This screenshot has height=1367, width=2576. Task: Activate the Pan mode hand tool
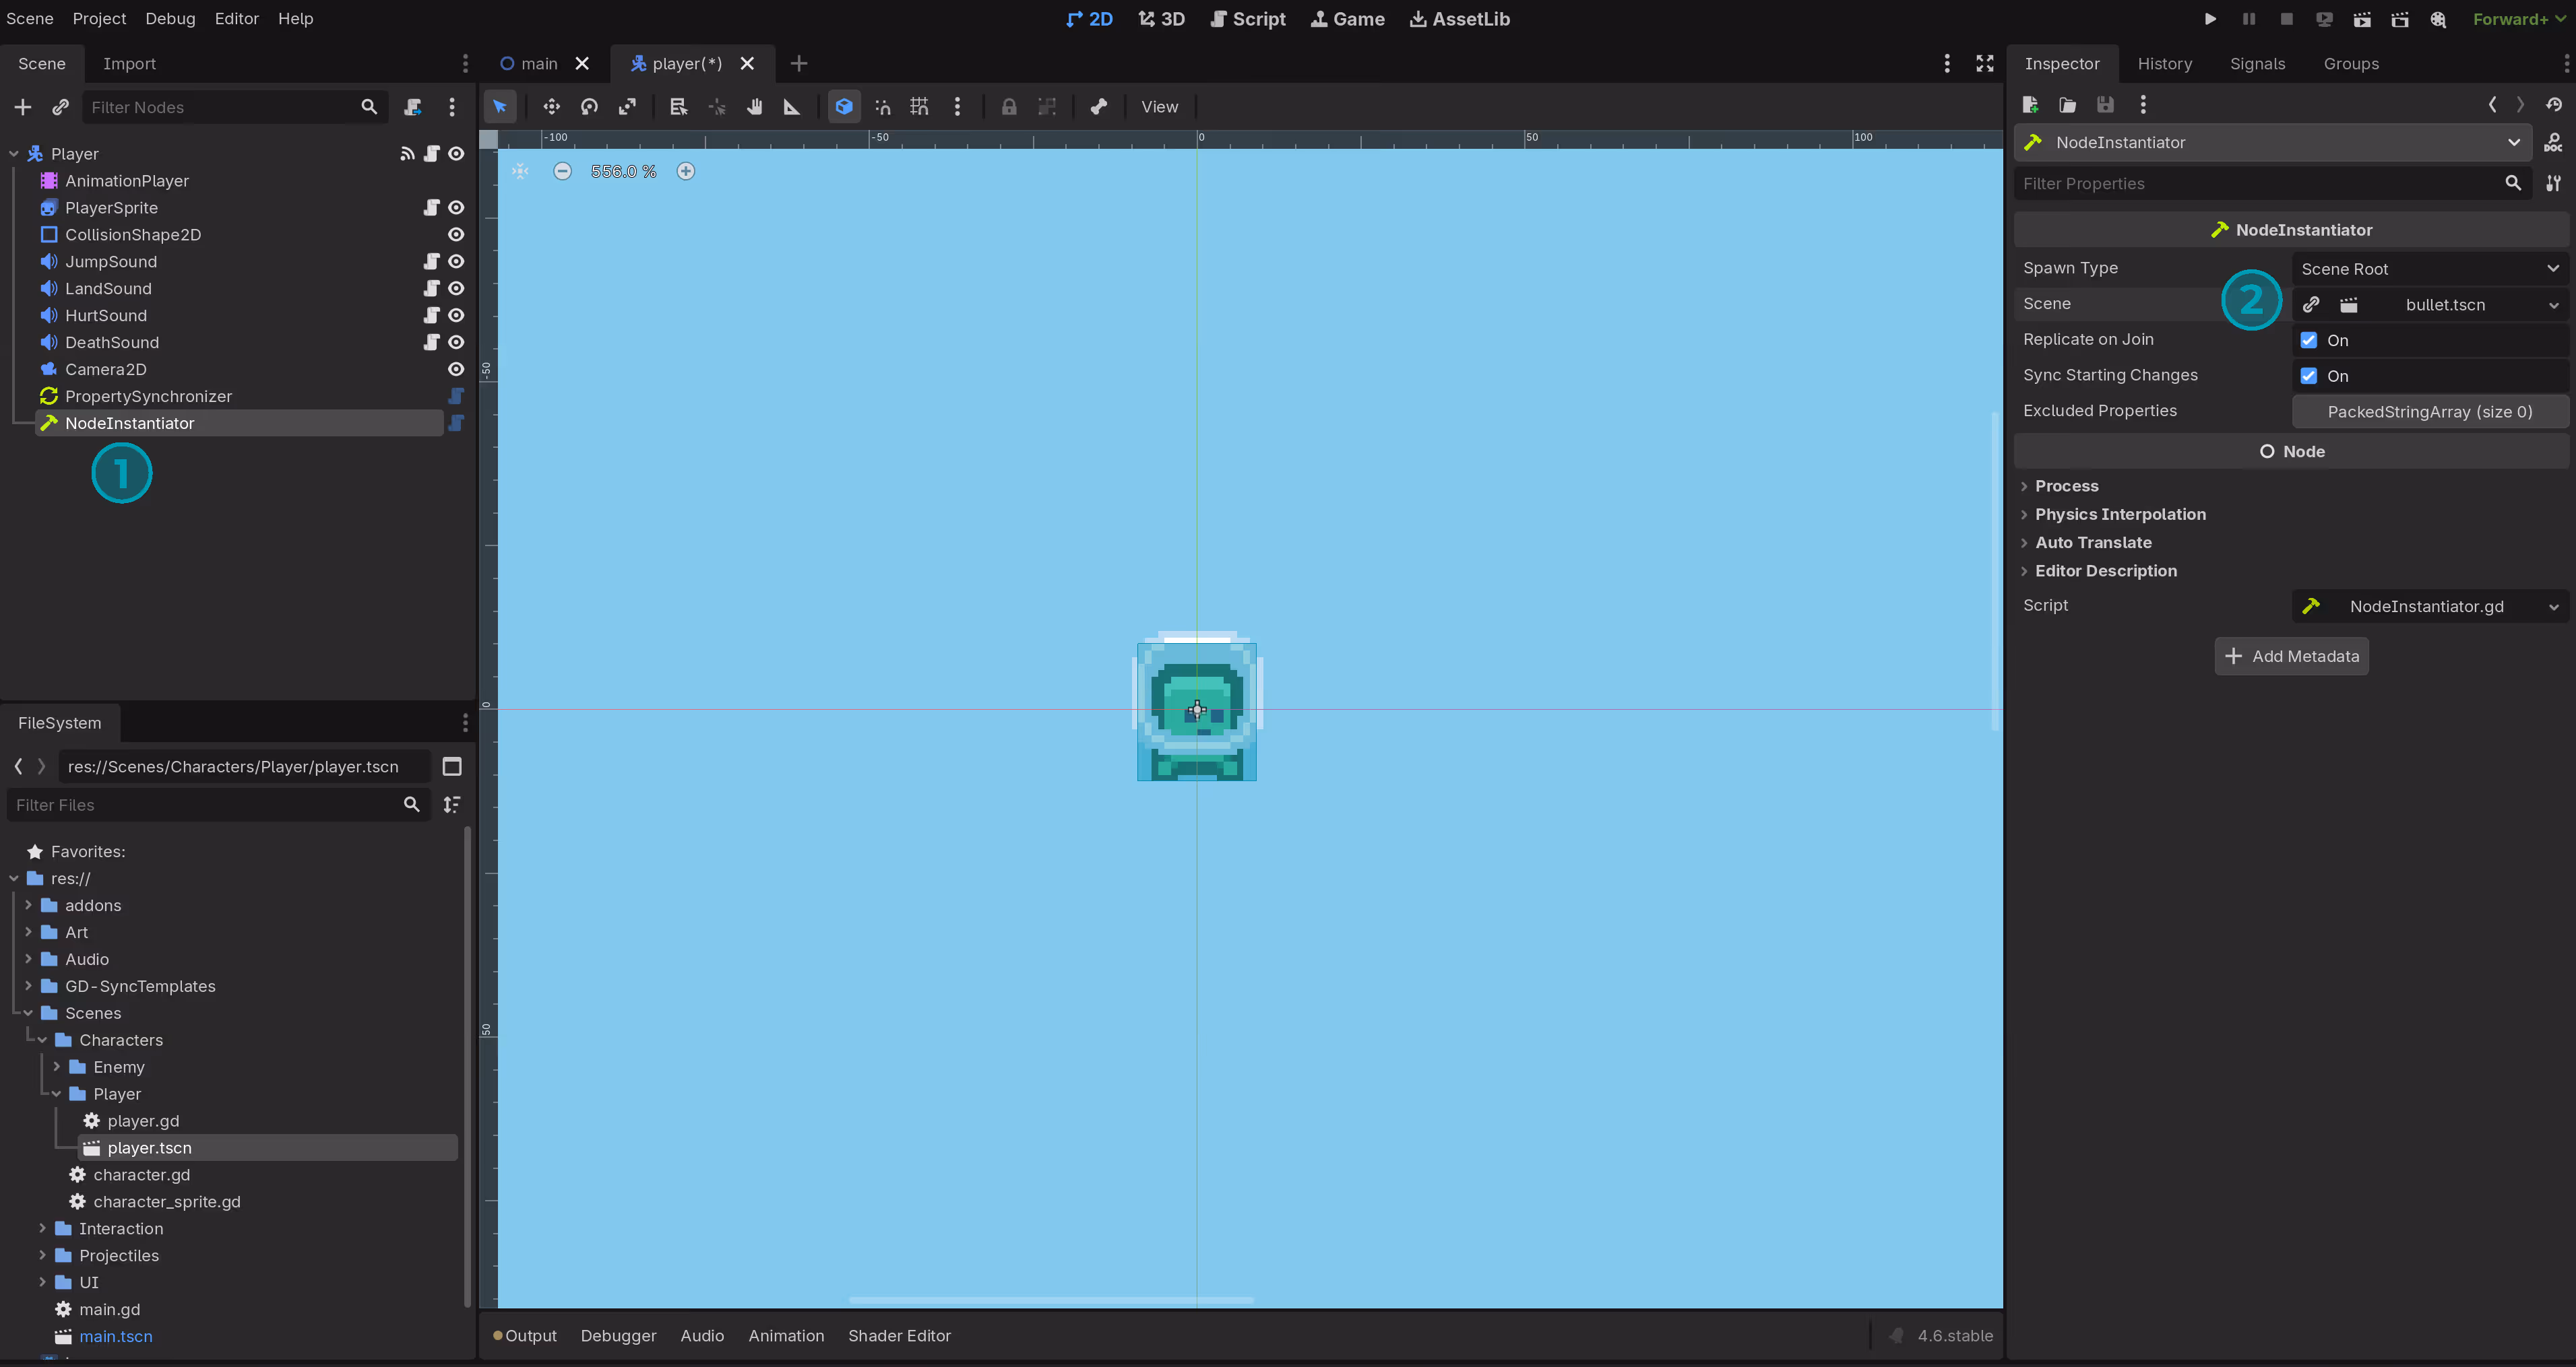(755, 107)
